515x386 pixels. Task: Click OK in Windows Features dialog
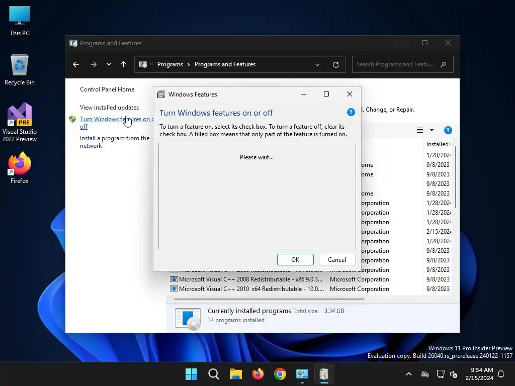(x=295, y=260)
